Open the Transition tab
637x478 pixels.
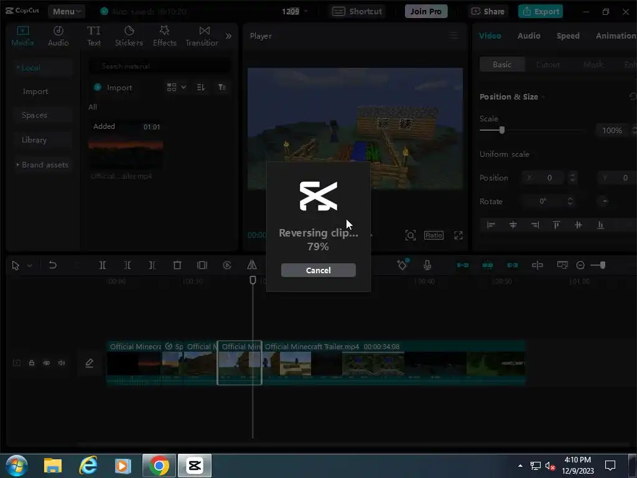tap(202, 36)
